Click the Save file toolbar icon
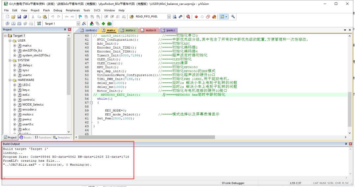This screenshot has height=187, width=355. point(19,16)
